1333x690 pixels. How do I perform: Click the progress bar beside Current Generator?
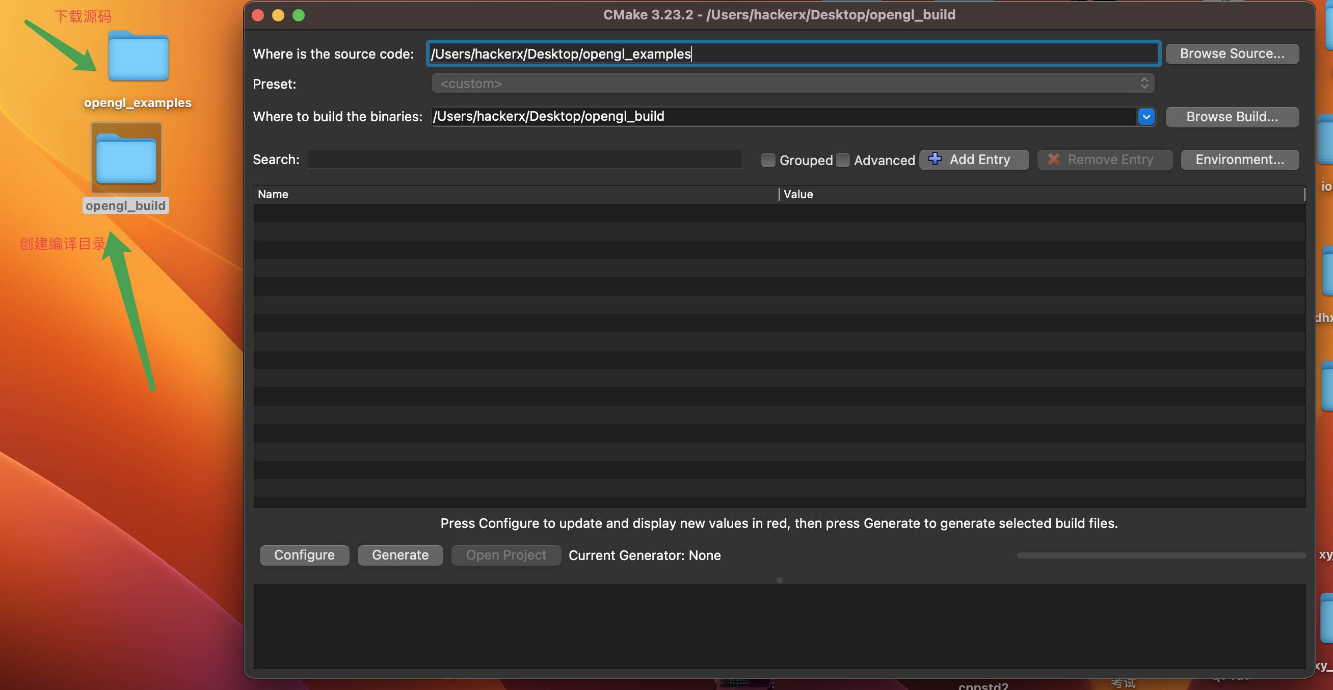1161,555
